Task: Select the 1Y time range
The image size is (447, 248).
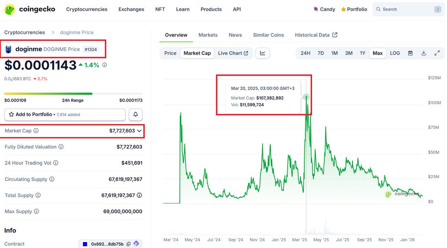Action: click(362, 53)
